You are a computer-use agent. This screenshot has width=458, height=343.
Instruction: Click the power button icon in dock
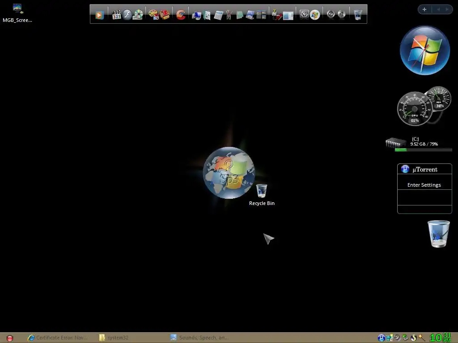coord(331,14)
